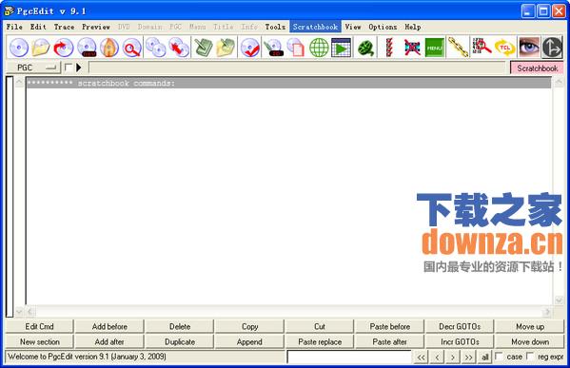The width and height of the screenshot is (570, 368).
Task: Click the Incr GOTOs button
Action: tap(460, 341)
